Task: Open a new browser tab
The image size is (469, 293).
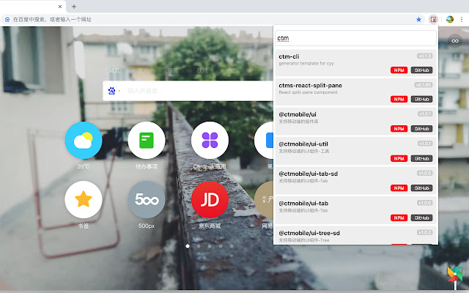Action: pyautogui.click(x=74, y=7)
